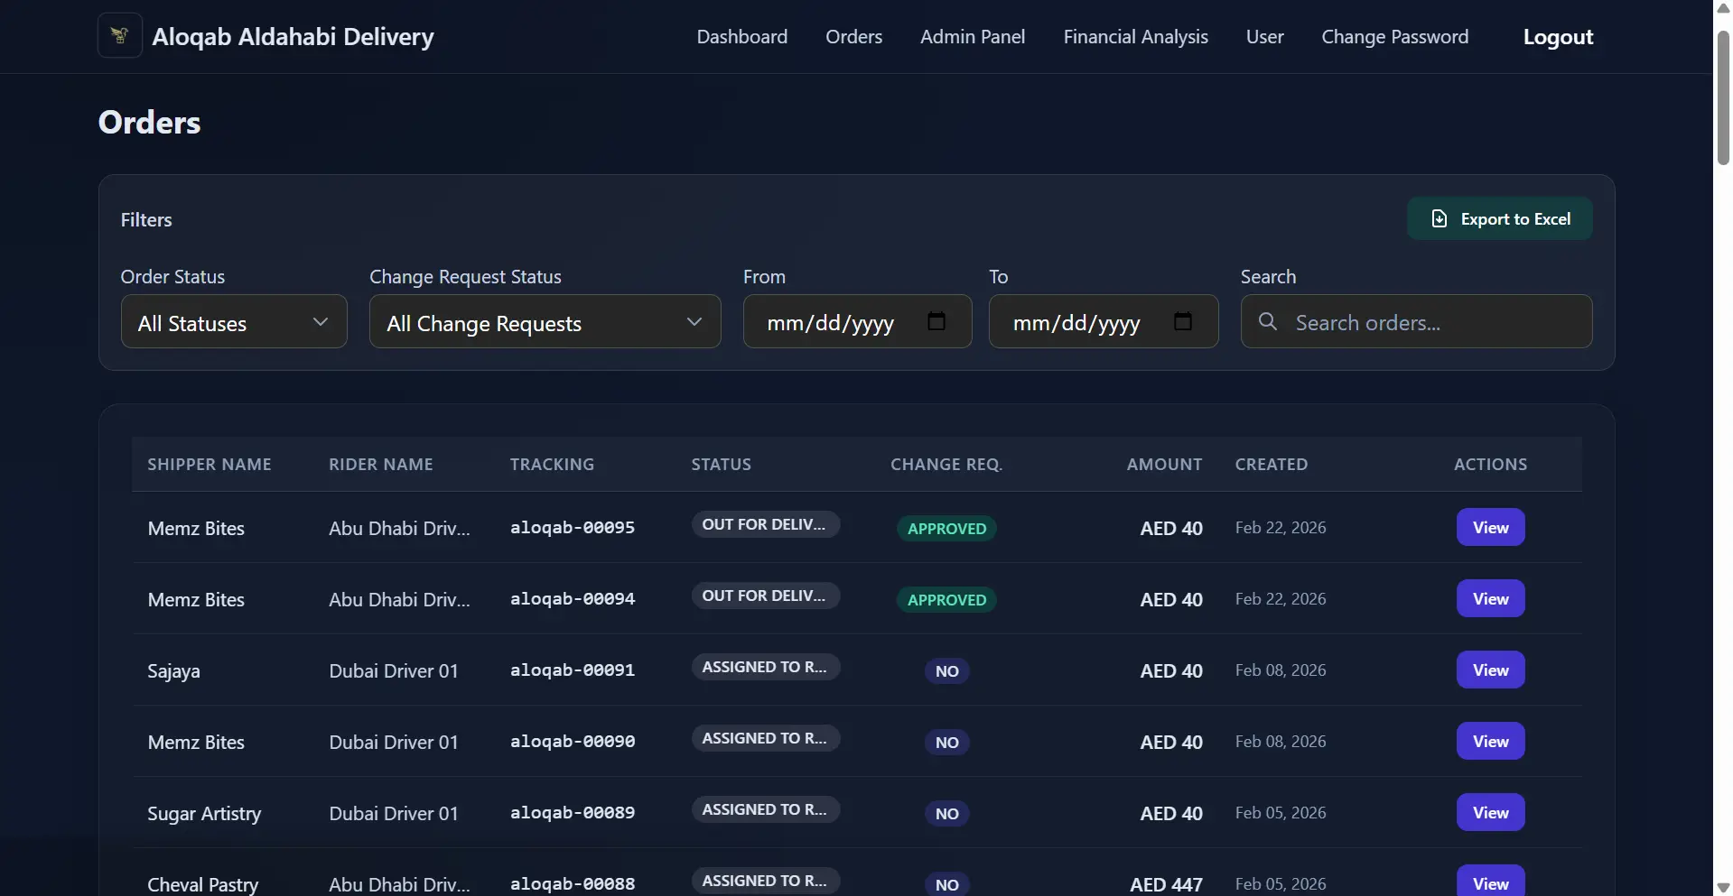The image size is (1733, 896).
Task: Click the Aloqab Aldahabi Delivery logo icon
Action: [x=118, y=36]
